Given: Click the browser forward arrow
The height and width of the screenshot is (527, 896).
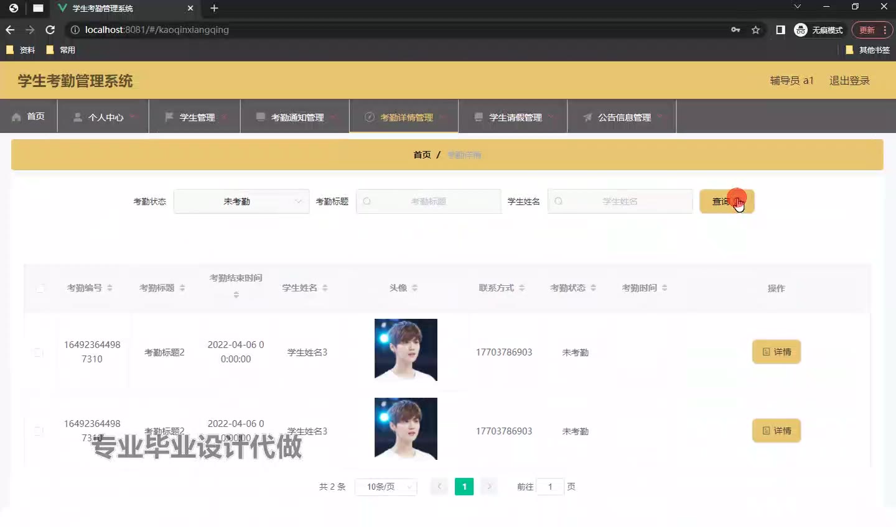Looking at the screenshot, I should [x=30, y=30].
